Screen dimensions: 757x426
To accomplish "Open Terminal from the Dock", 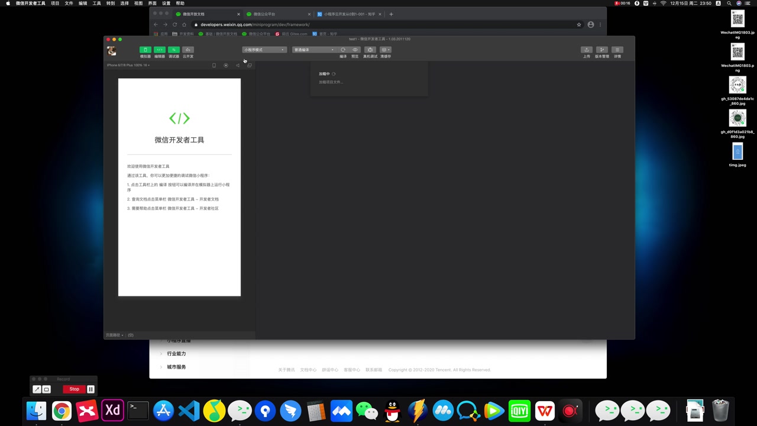I will tap(138, 411).
